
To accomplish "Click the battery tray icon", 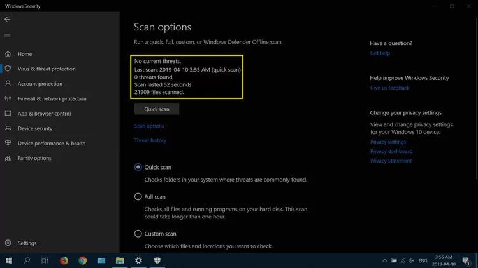I will click(x=394, y=260).
